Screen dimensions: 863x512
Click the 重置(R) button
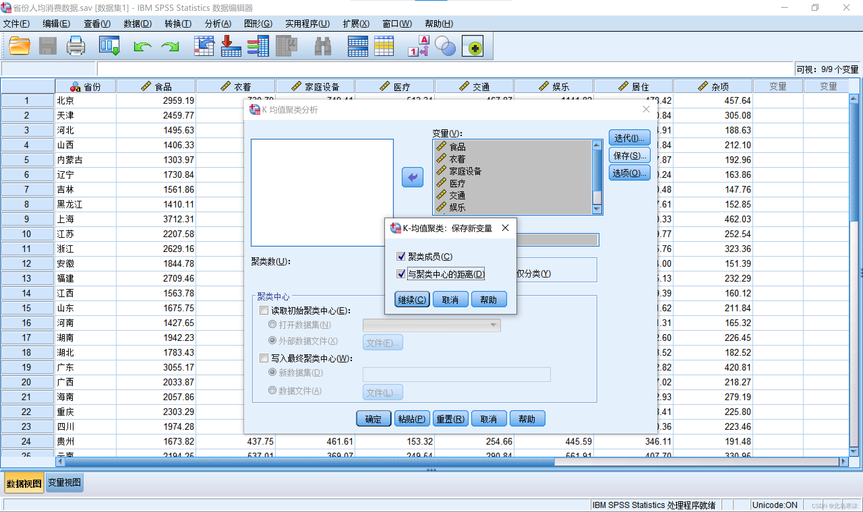(x=450, y=419)
